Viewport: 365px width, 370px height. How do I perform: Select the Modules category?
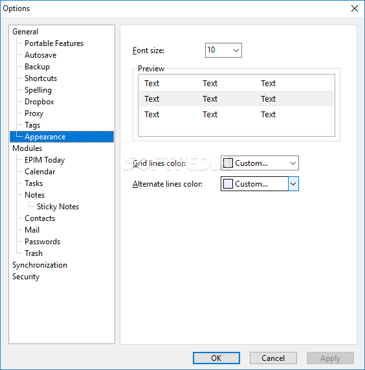27,148
